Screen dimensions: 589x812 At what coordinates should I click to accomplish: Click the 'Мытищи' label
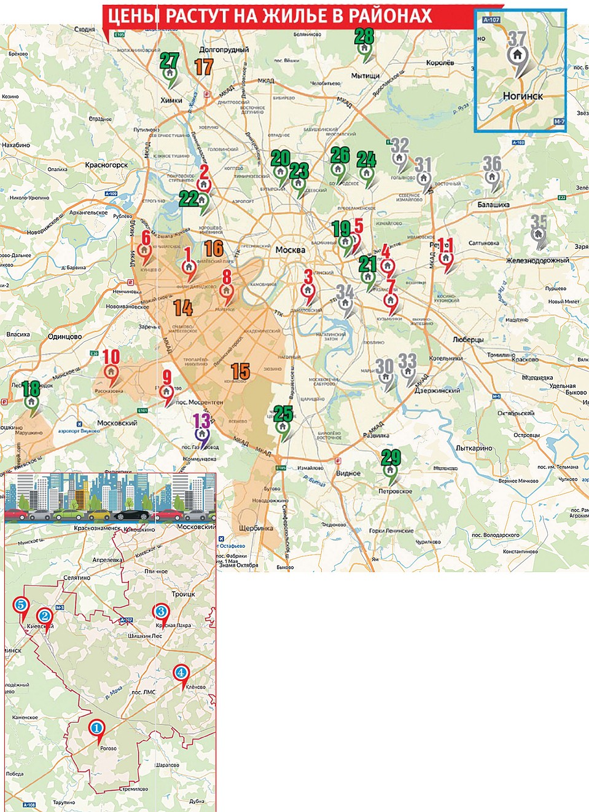click(x=365, y=76)
